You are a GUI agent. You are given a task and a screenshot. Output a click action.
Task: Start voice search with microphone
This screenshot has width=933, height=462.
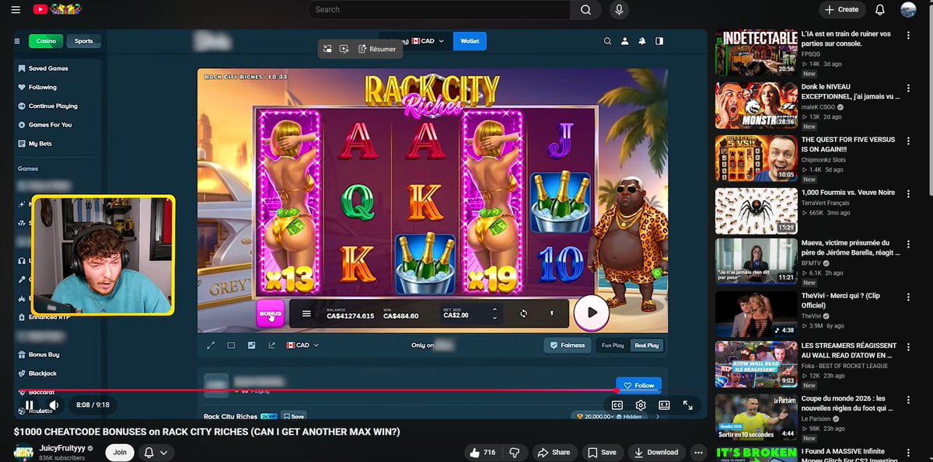coord(619,10)
